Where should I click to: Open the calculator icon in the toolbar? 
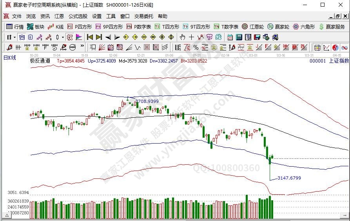pos(239,37)
